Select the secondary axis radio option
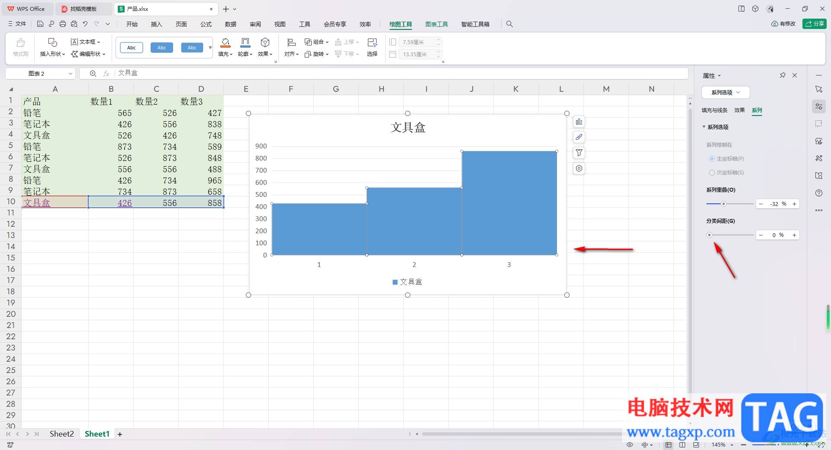This screenshot has width=831, height=450. point(712,173)
